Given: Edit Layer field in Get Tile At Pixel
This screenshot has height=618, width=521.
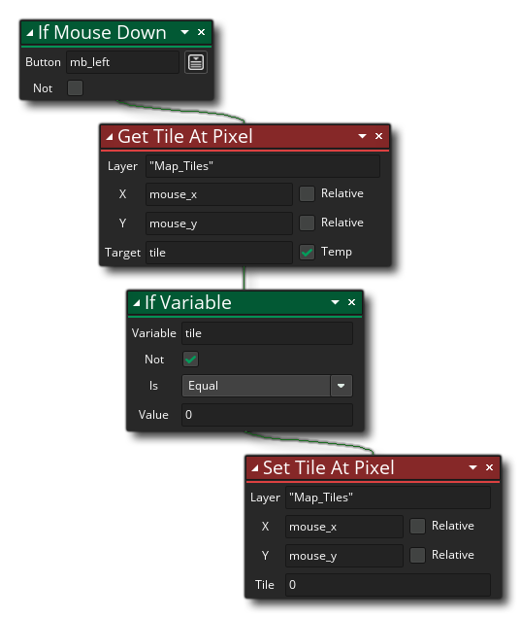Looking at the screenshot, I should (x=263, y=166).
